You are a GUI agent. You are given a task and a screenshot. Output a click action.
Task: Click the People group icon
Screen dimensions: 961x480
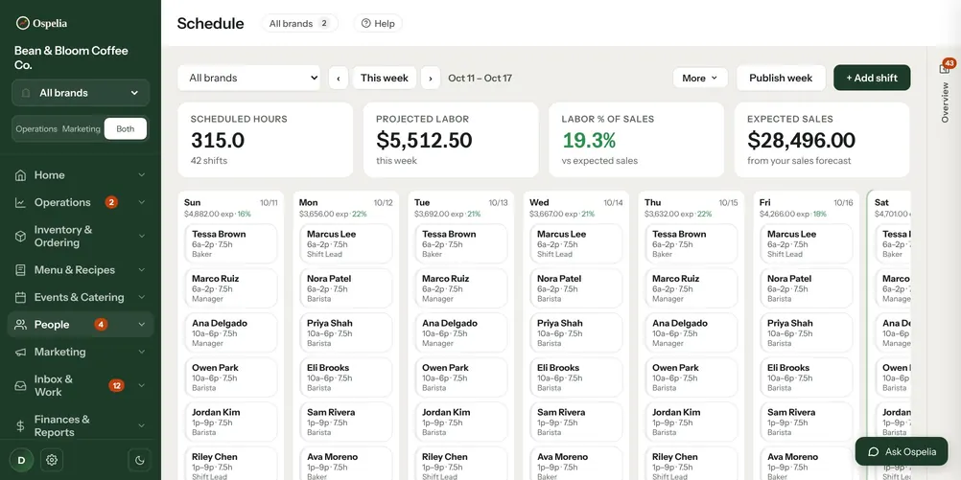point(20,325)
